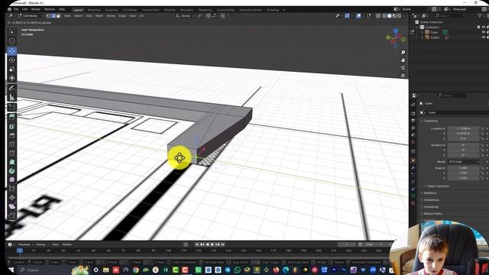Click the Zoom view icon in viewport
The image size is (489, 275).
coord(403,53)
